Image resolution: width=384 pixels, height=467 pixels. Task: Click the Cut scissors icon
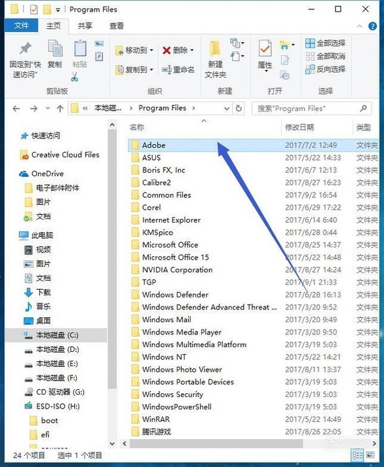click(x=74, y=77)
